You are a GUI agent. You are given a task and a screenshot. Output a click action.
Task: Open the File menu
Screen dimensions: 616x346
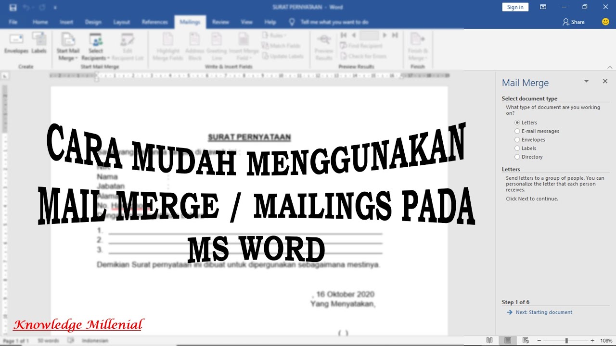click(13, 22)
